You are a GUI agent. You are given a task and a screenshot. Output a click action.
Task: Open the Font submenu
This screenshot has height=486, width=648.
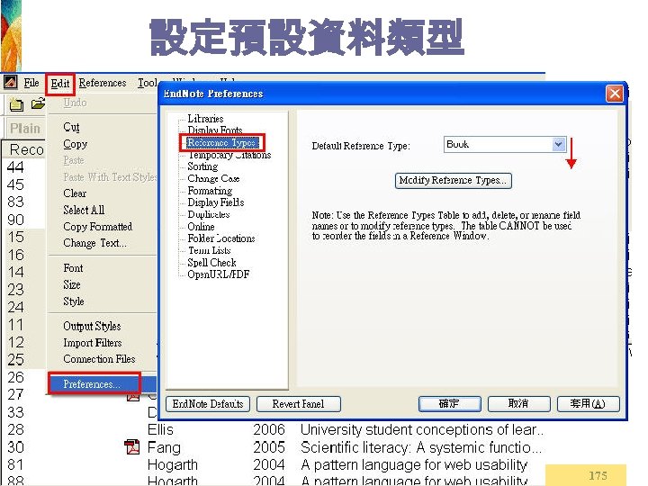click(73, 268)
